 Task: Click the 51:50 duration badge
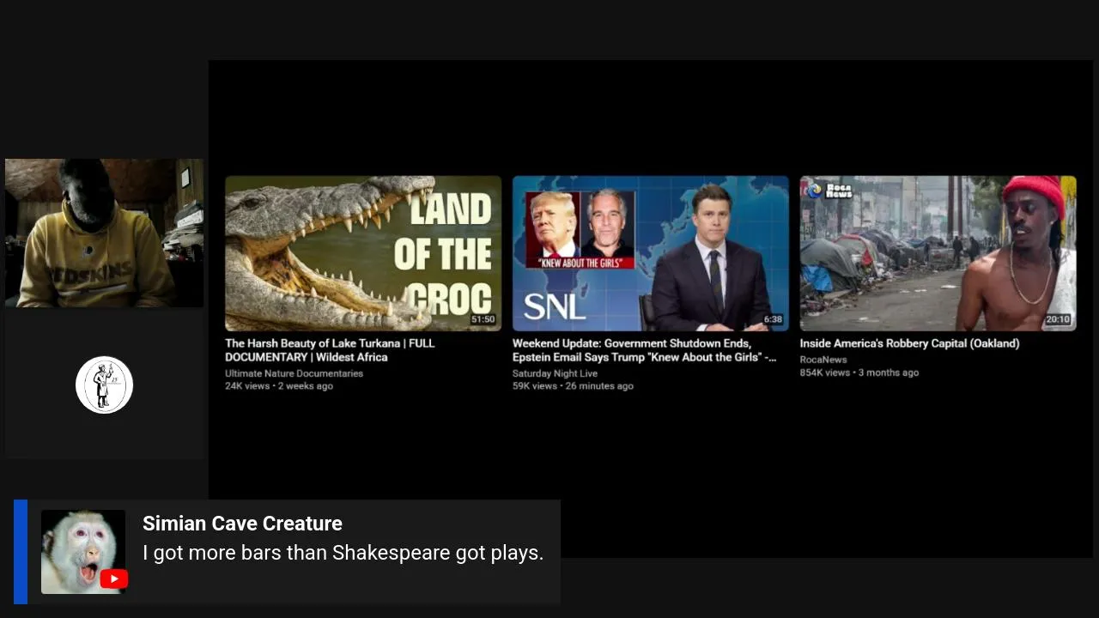[483, 319]
